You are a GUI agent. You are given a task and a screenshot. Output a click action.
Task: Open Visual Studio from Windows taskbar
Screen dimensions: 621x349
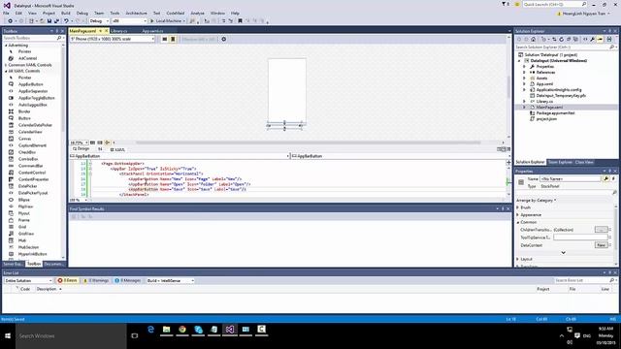[x=230, y=330]
